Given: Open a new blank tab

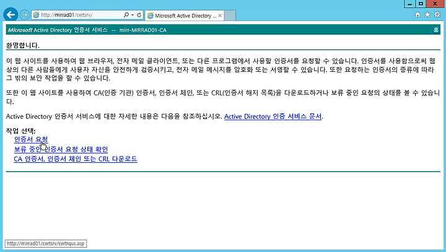Looking at the screenshot, I should tap(230, 15).
